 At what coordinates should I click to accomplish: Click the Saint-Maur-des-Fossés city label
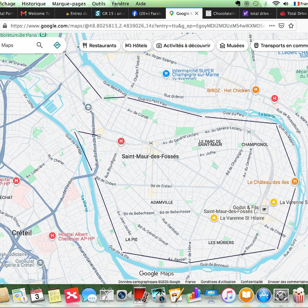click(x=150, y=156)
